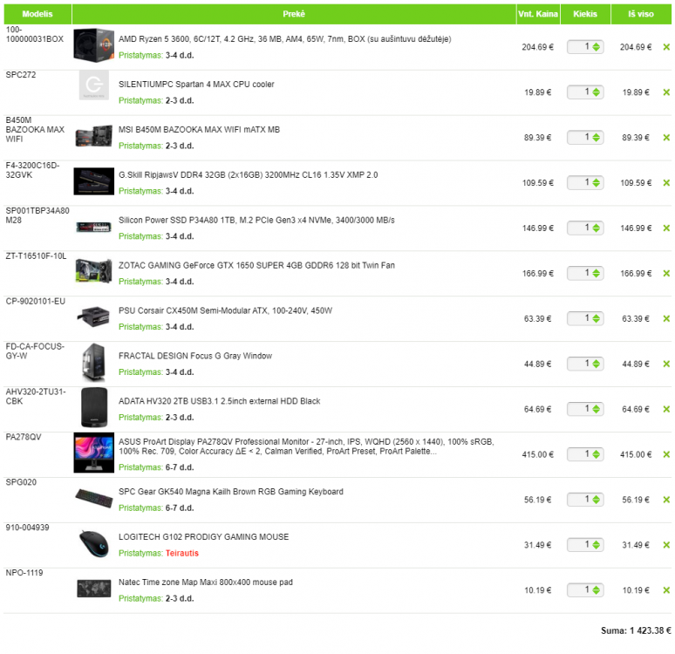Open ZOTAC GAMING GeForce GTX 1650 link
The width and height of the screenshot is (675, 654).
coord(256,265)
